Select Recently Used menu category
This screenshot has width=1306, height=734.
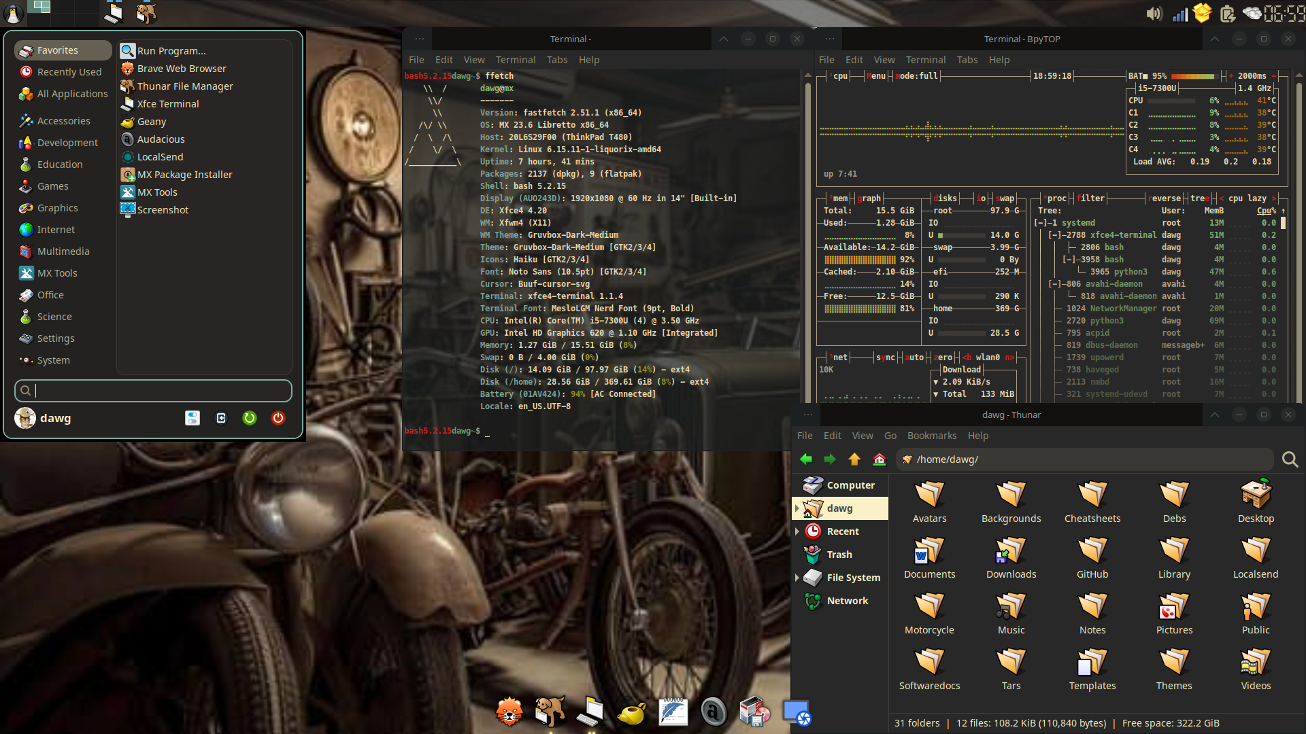tap(63, 72)
